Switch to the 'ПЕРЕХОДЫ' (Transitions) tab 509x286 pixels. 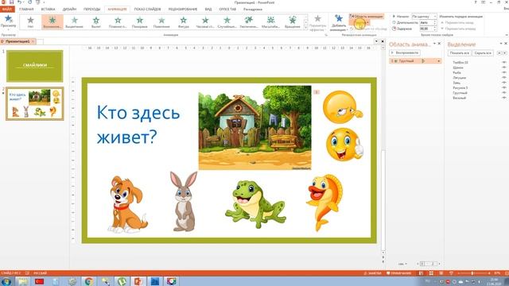92,9
